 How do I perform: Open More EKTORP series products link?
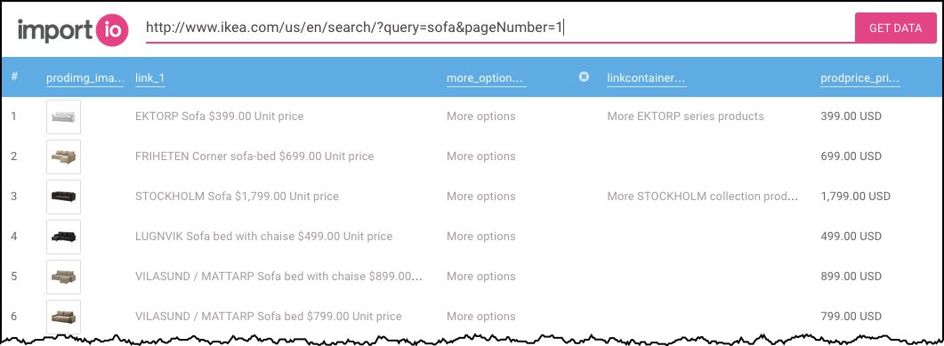tap(685, 117)
